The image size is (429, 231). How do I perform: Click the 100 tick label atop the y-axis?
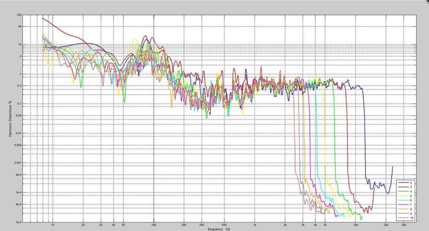click(x=19, y=15)
